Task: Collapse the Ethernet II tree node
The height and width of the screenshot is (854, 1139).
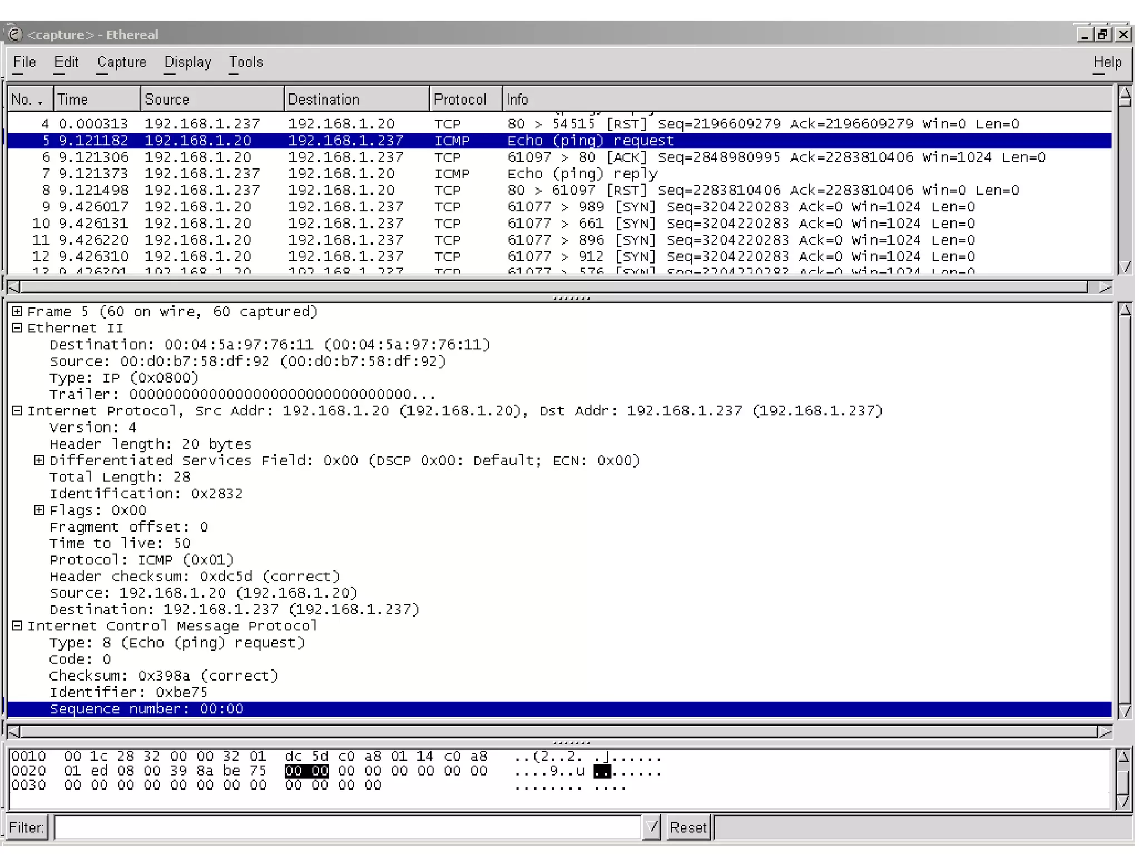Action: (x=17, y=328)
